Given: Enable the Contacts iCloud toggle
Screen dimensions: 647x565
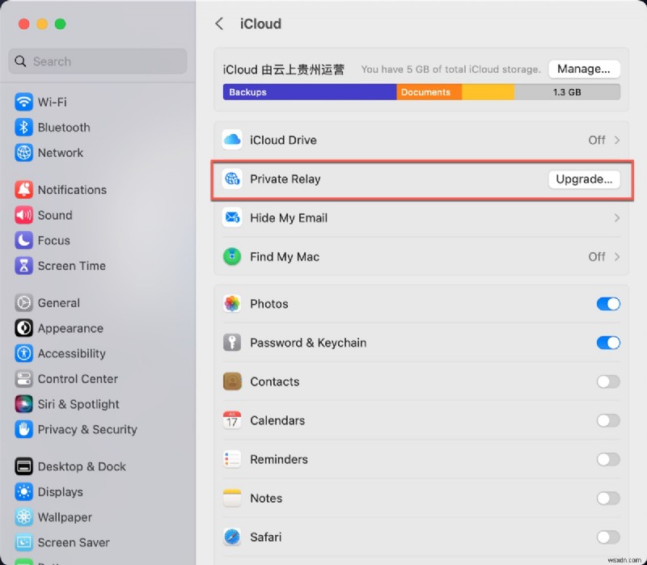Looking at the screenshot, I should (608, 382).
